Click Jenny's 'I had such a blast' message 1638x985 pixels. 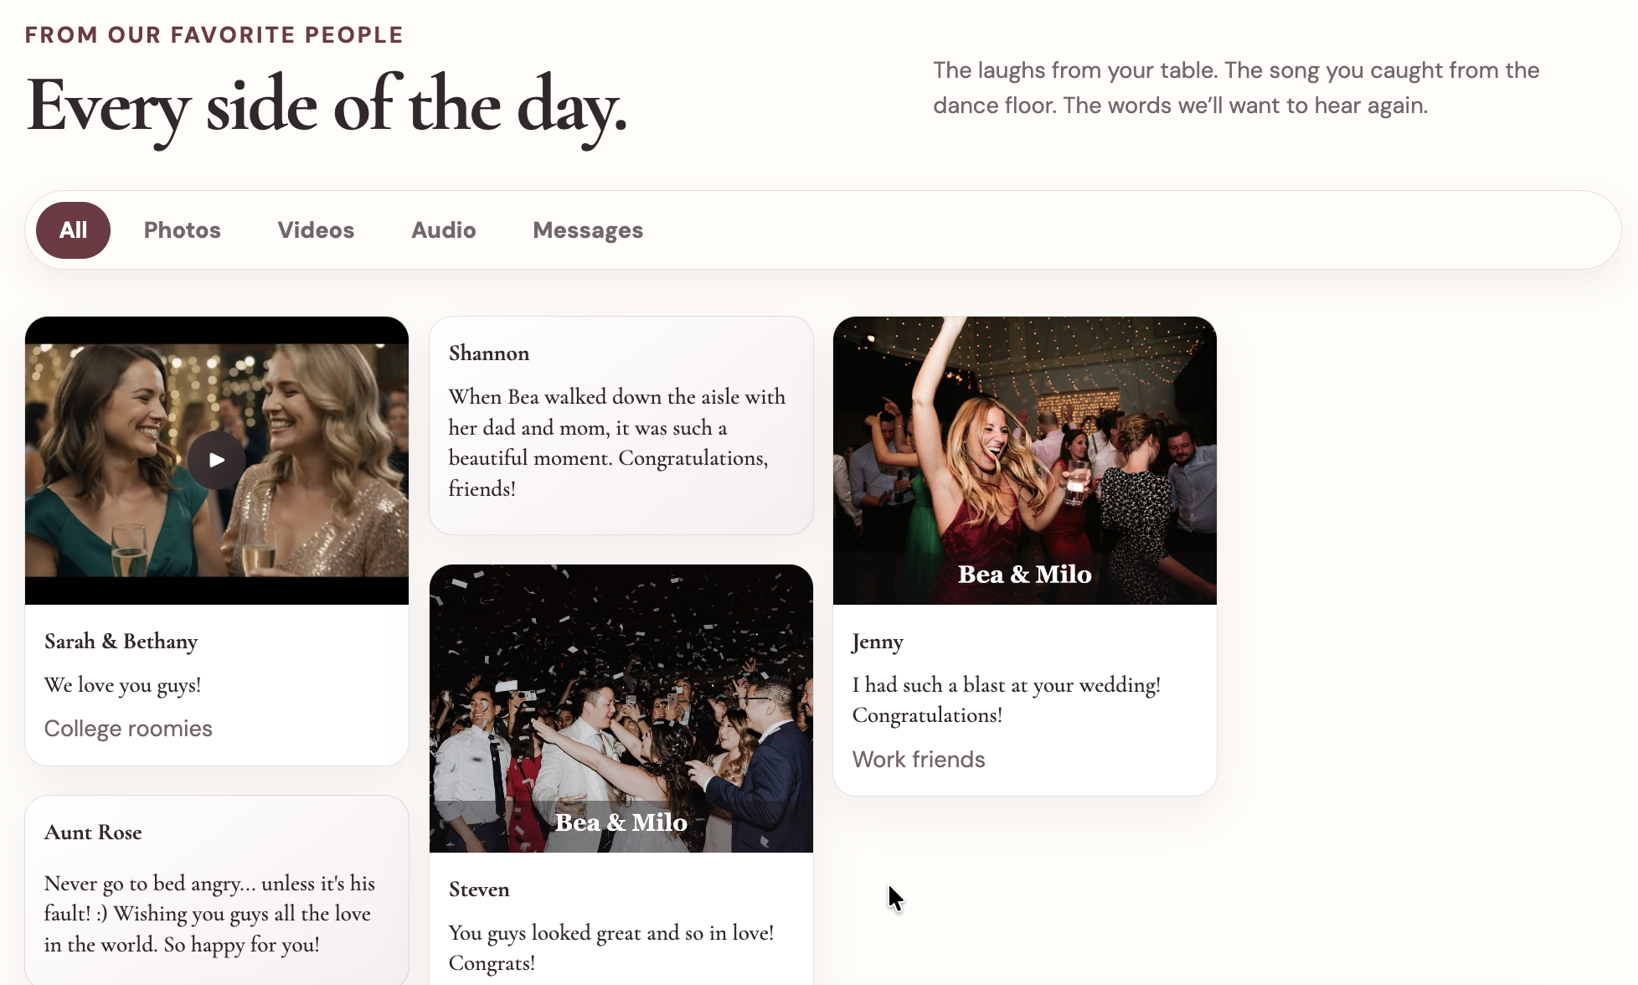pyautogui.click(x=1007, y=700)
